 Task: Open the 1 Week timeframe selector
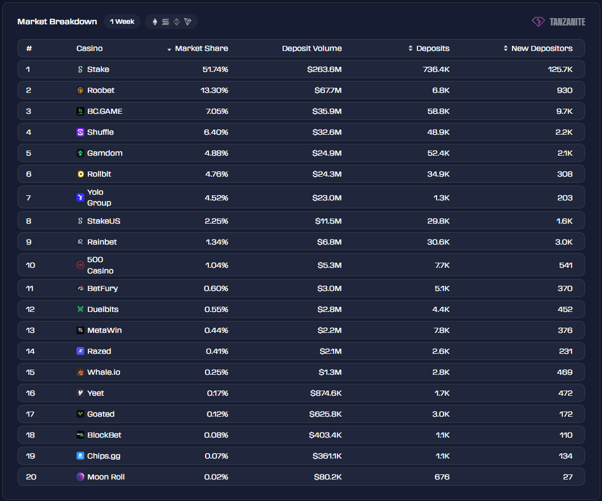[122, 22]
